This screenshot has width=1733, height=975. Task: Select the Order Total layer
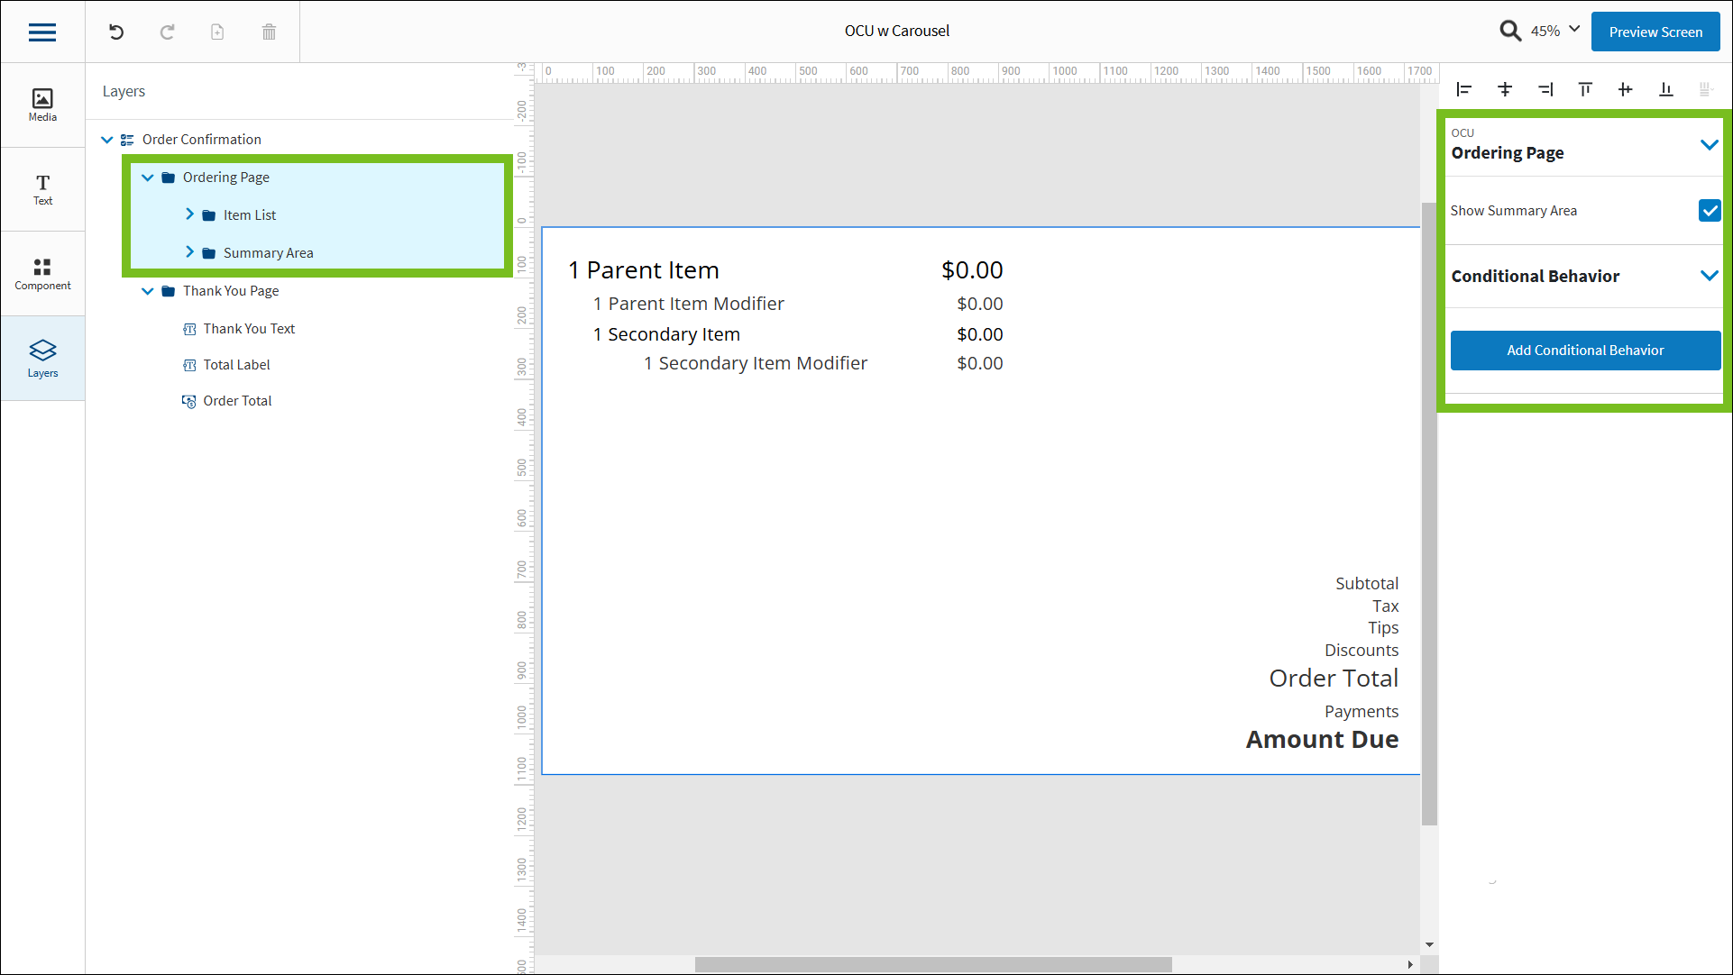coord(237,401)
